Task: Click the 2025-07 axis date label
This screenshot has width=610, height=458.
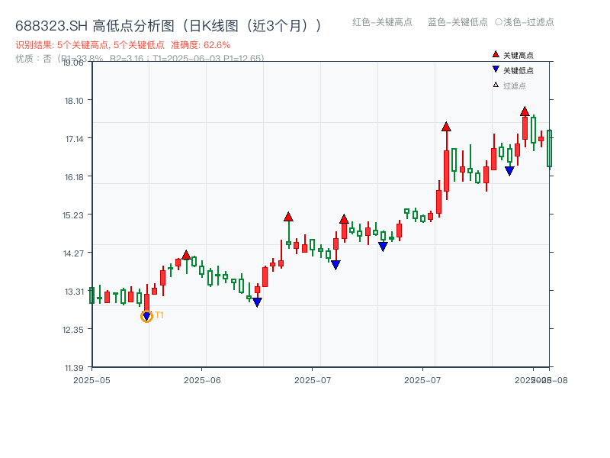Action: 313,378
